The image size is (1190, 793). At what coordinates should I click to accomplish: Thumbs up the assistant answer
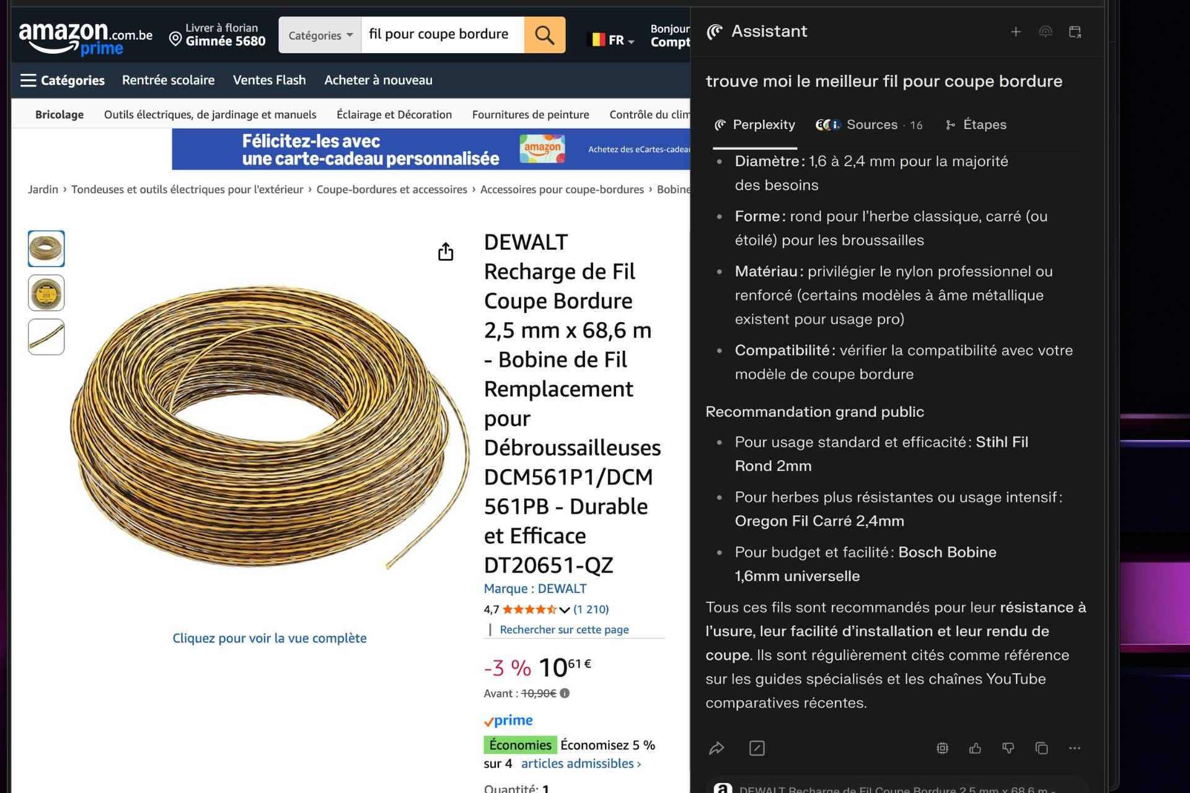pyautogui.click(x=975, y=748)
